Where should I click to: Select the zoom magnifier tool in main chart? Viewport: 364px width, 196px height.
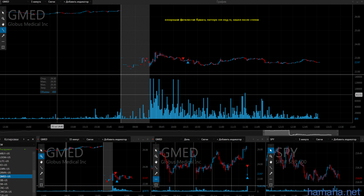click(x=3, y=19)
